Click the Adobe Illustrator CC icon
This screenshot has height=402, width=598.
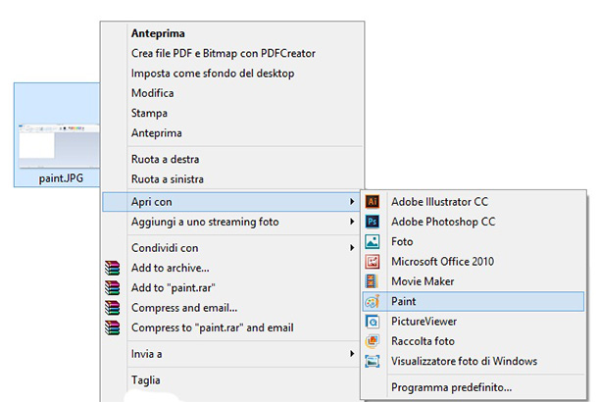373,201
